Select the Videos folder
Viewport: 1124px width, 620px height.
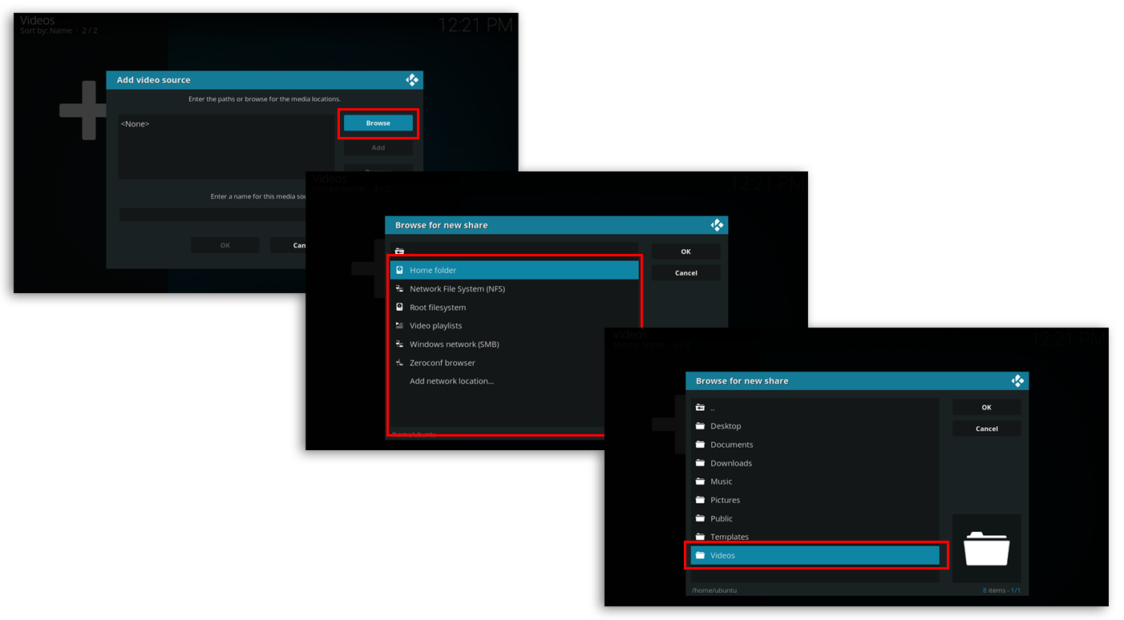(815, 555)
